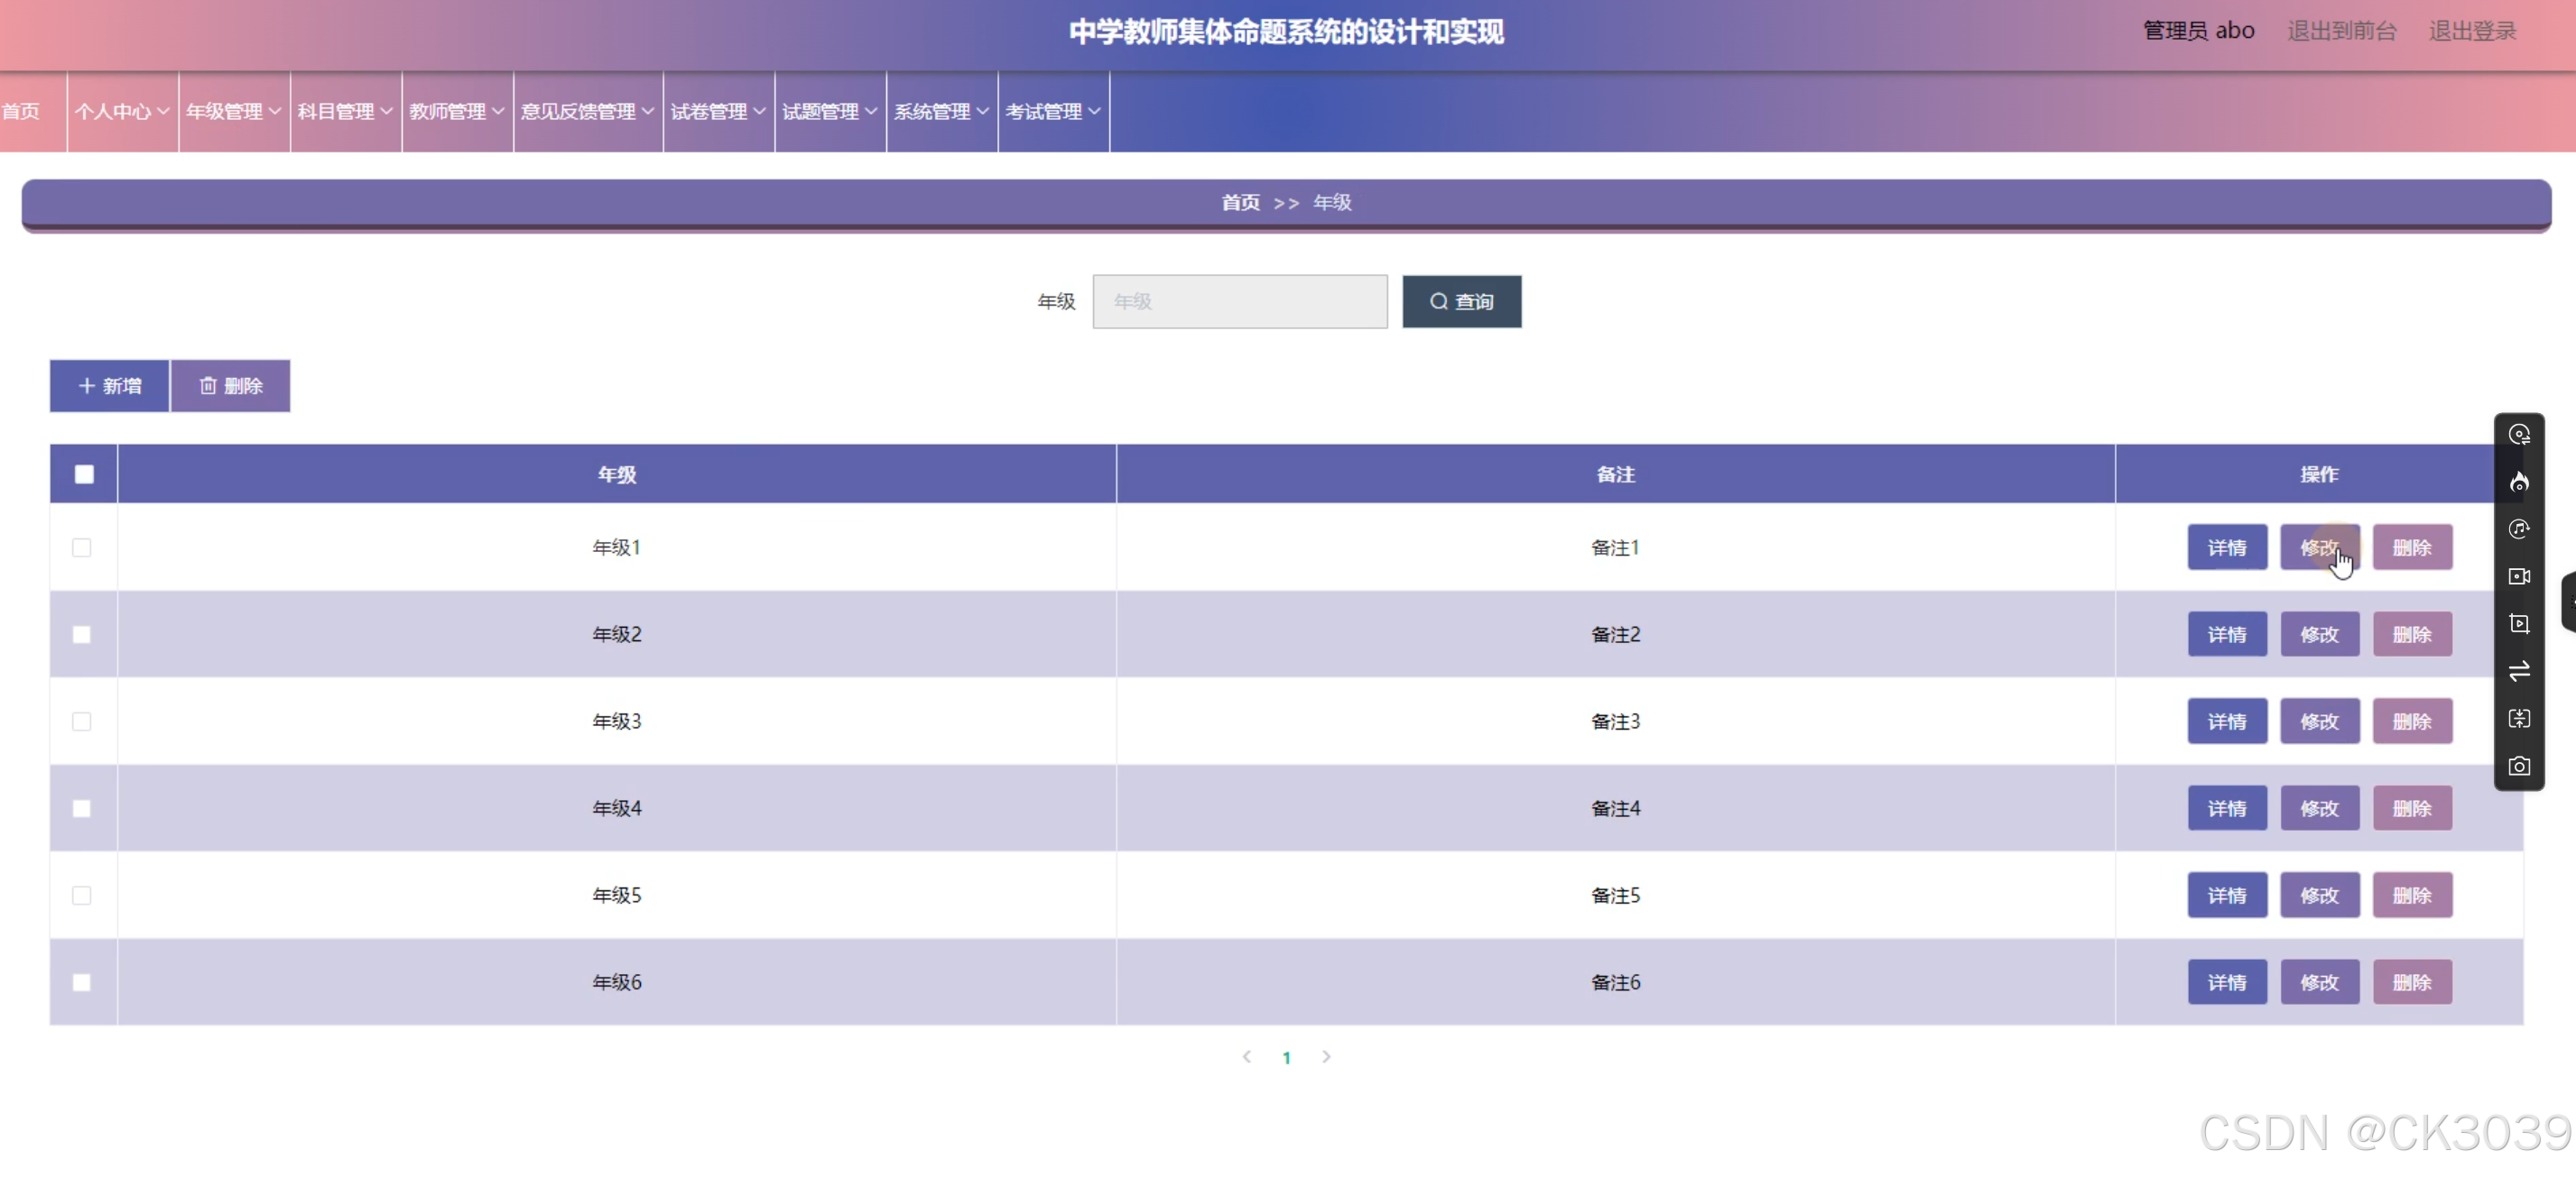Click the 新增 button
Screen dimensions: 2576x1177
click(x=110, y=386)
